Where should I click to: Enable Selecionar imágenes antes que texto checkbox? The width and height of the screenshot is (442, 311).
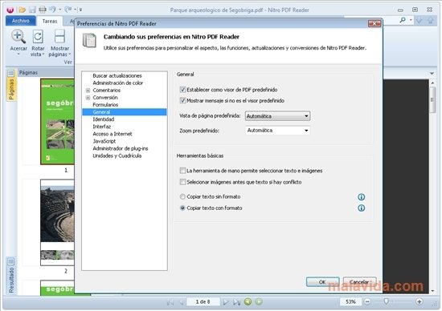pyautogui.click(x=182, y=182)
